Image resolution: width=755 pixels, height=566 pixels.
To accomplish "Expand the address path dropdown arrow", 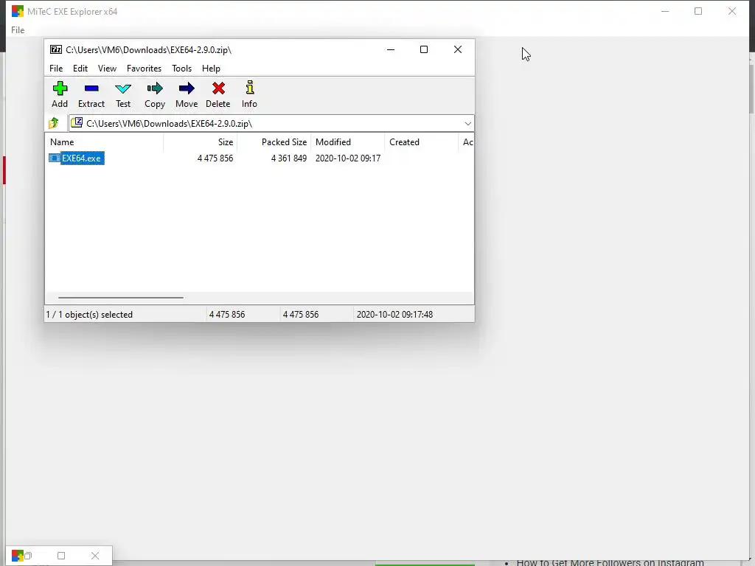I will pyautogui.click(x=467, y=124).
